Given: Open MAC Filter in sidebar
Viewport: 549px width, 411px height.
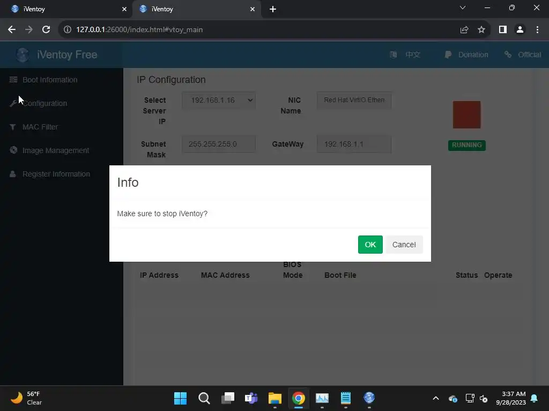Looking at the screenshot, I should 40,127.
